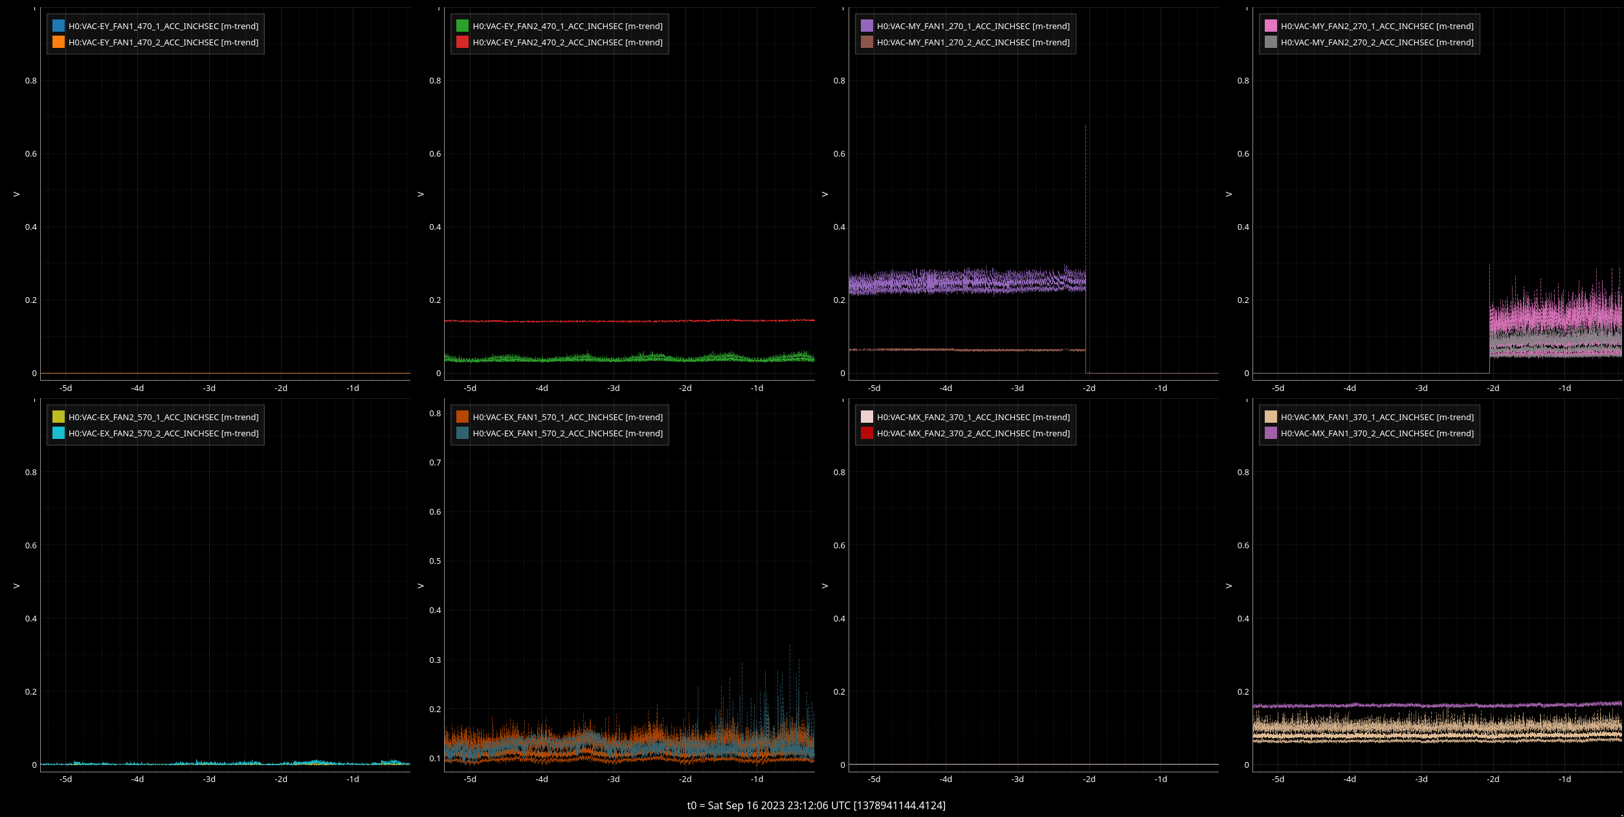Viewport: 1624px width, 817px height.
Task: Click the yellow EX_FAN2_570_1 legend swatch
Action: [58, 417]
